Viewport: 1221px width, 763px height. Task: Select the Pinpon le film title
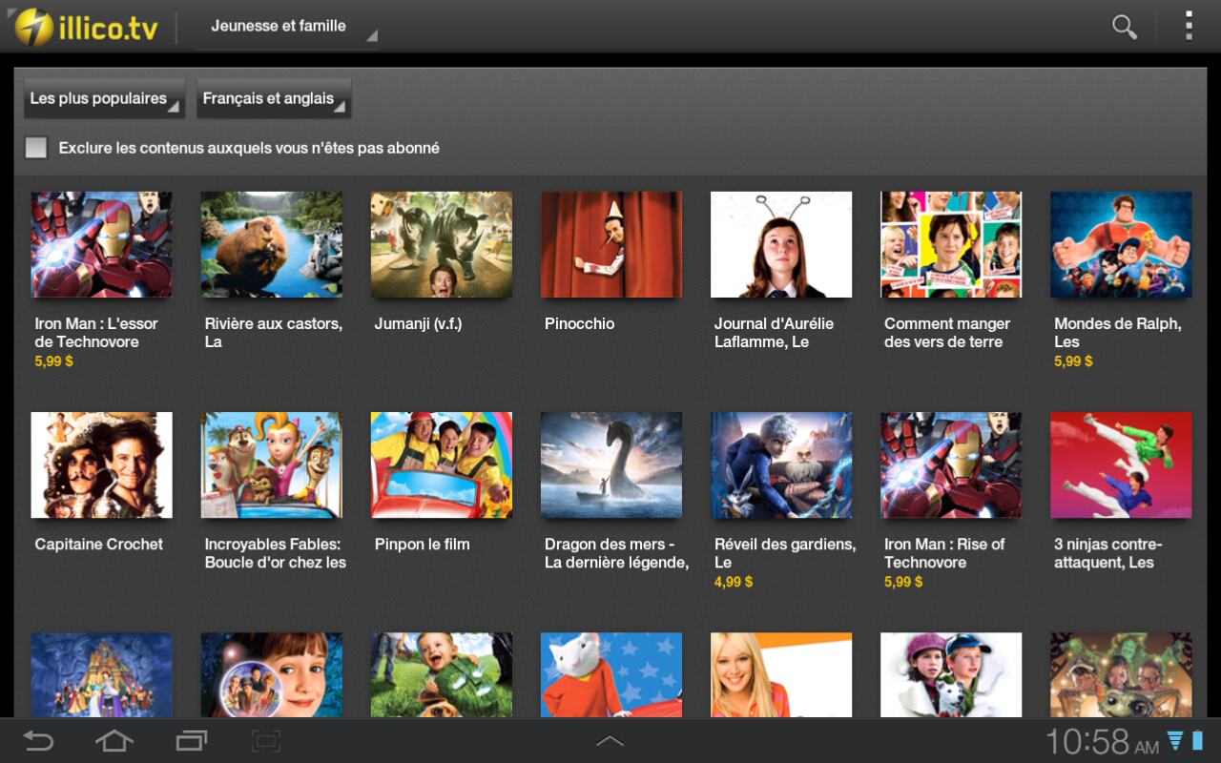click(422, 545)
